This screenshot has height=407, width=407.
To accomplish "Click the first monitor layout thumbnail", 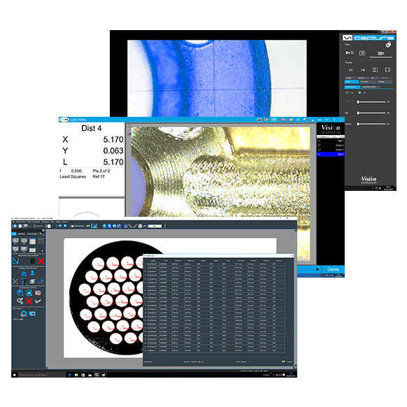I will tap(15, 241).
